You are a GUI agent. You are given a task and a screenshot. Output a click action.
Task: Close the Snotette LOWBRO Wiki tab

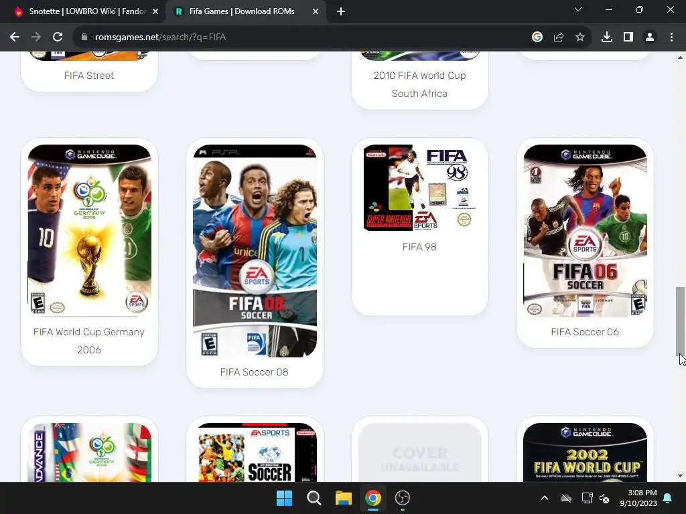point(155,12)
